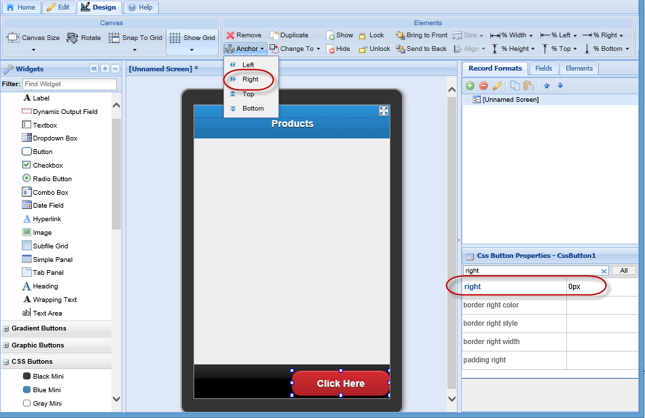Switch to the Fields tab
Screen dimensions: 645x418
[x=543, y=69]
